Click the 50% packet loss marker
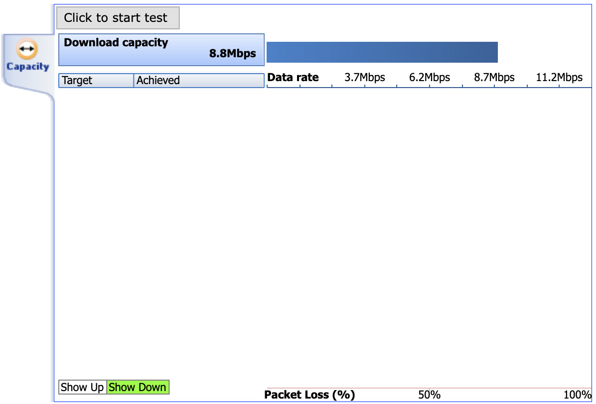Image resolution: width=596 pixels, height=404 pixels. point(430,395)
